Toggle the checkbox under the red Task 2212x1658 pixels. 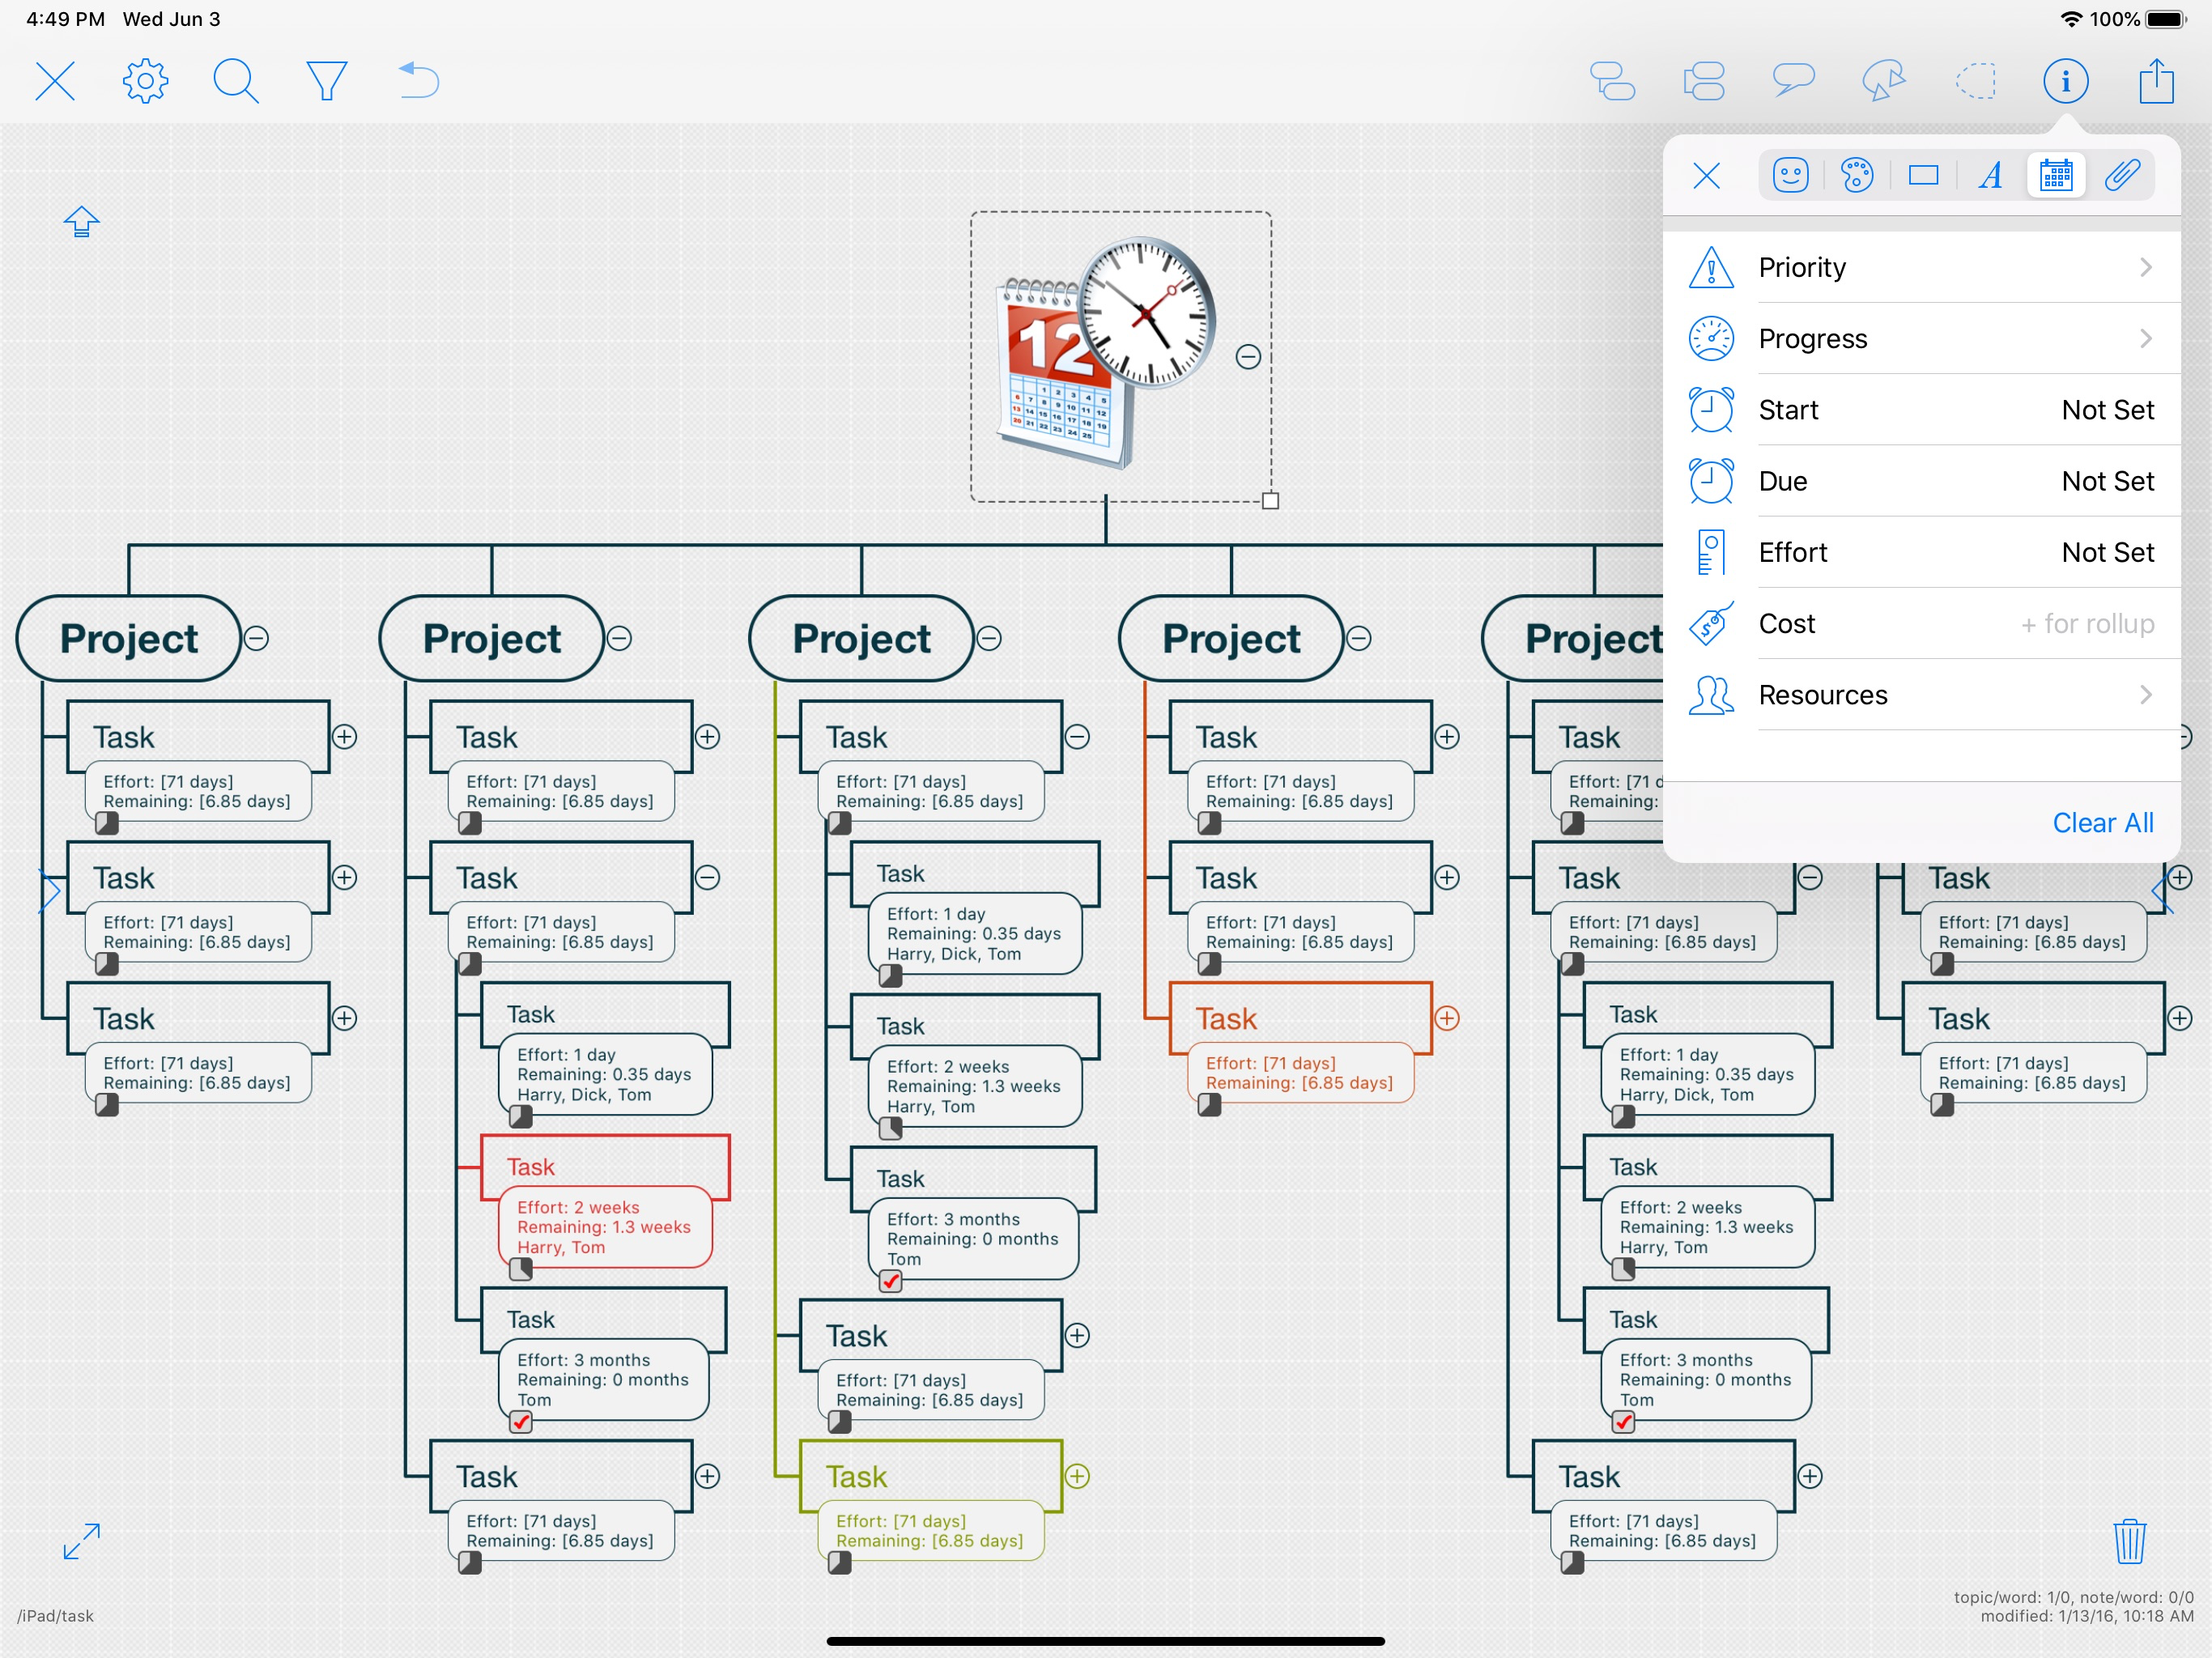pyautogui.click(x=521, y=1269)
